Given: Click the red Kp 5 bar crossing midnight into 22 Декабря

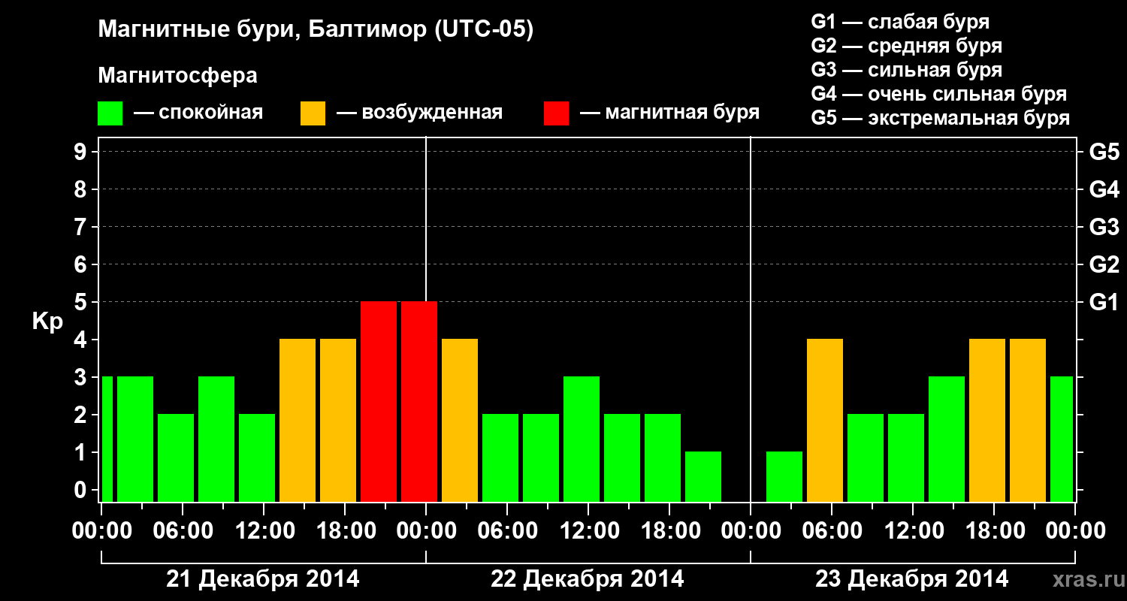Looking at the screenshot, I should (419, 401).
